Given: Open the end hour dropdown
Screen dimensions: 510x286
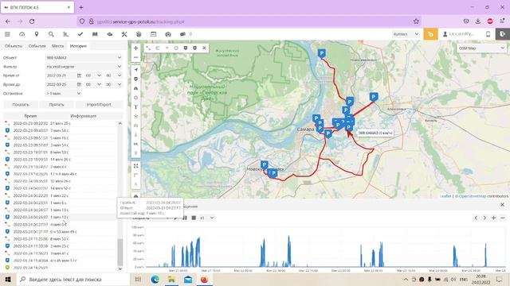Looking at the screenshot, I should coord(94,84).
